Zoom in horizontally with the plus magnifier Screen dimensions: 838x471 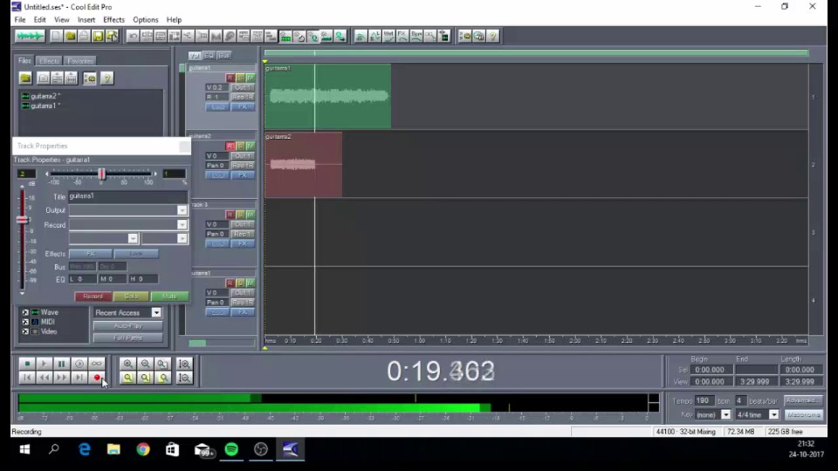pos(128,364)
